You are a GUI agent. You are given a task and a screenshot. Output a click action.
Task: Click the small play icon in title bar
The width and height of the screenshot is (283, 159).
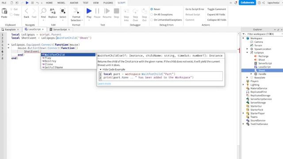click(x=27, y=3)
